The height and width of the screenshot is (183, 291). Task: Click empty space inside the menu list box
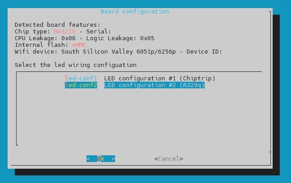click(x=139, y=116)
